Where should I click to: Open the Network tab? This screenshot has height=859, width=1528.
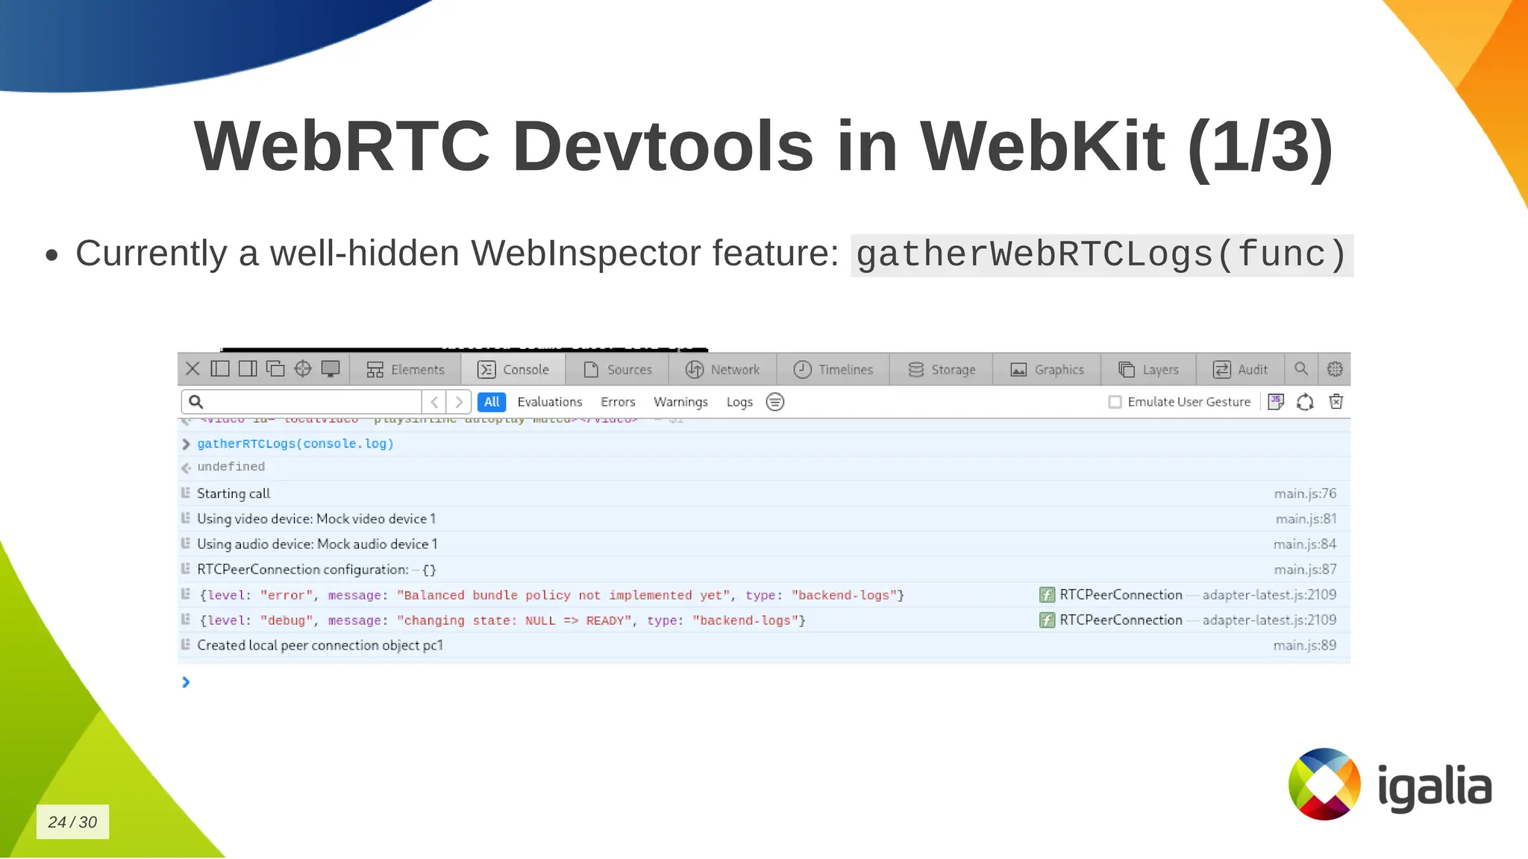722,369
